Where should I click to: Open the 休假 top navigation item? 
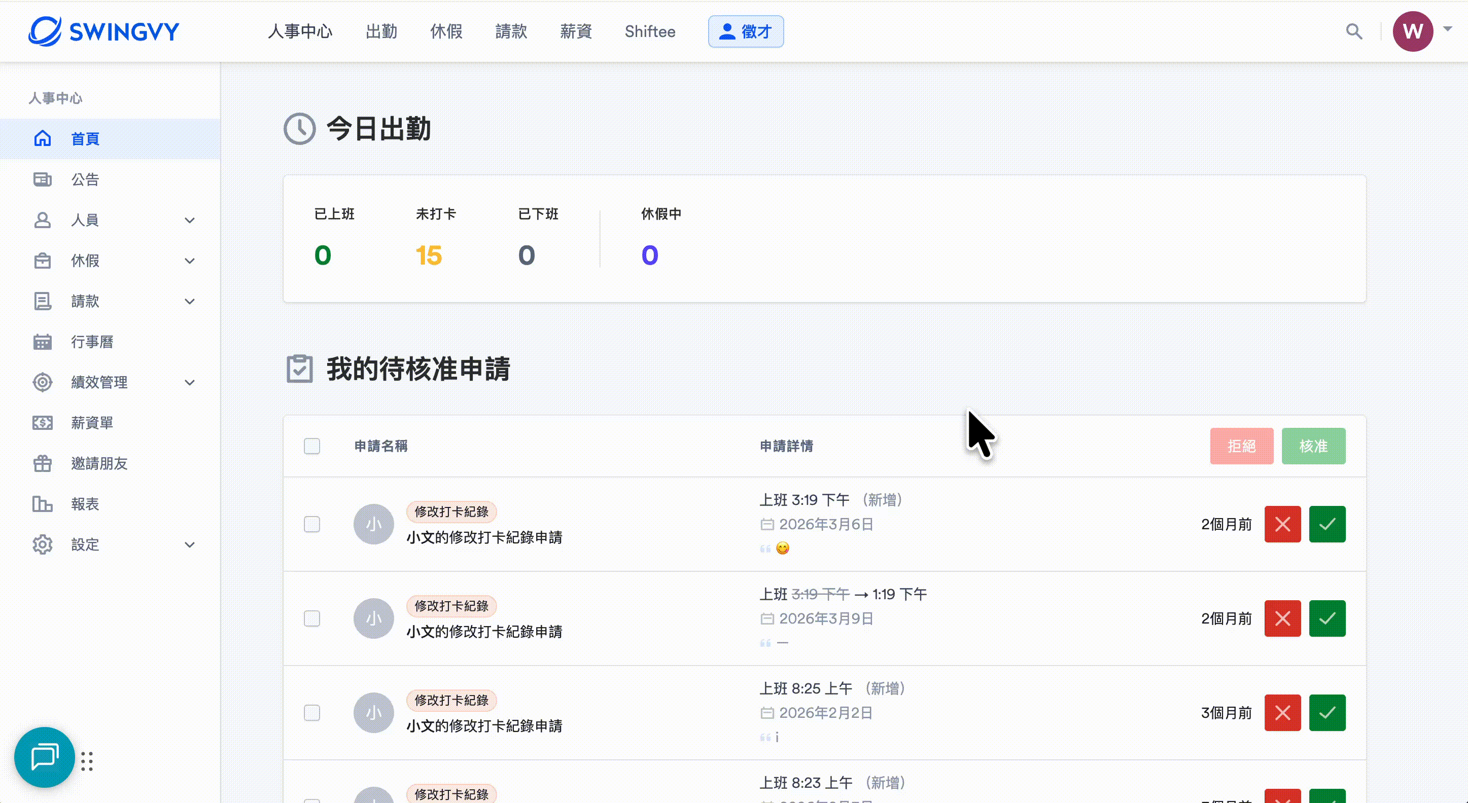(446, 31)
